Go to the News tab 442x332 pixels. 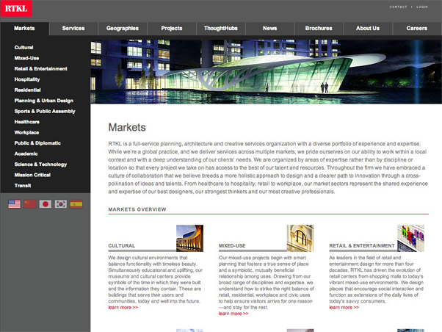[269, 29]
